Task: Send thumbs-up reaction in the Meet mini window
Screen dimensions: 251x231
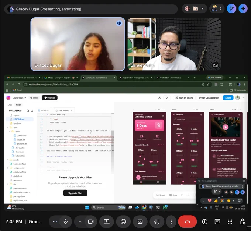Action: (x=216, y=201)
